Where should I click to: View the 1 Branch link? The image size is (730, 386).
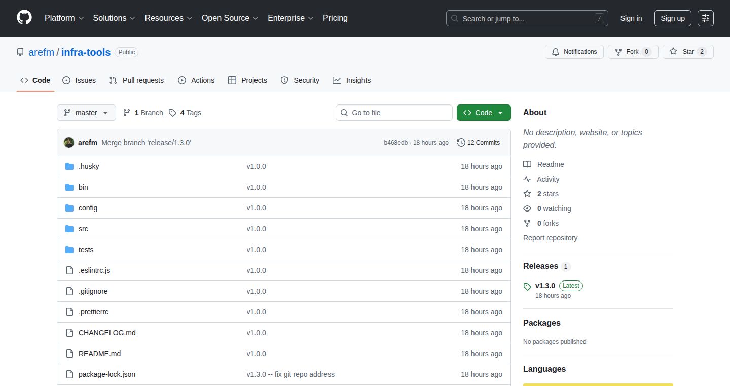coord(143,113)
